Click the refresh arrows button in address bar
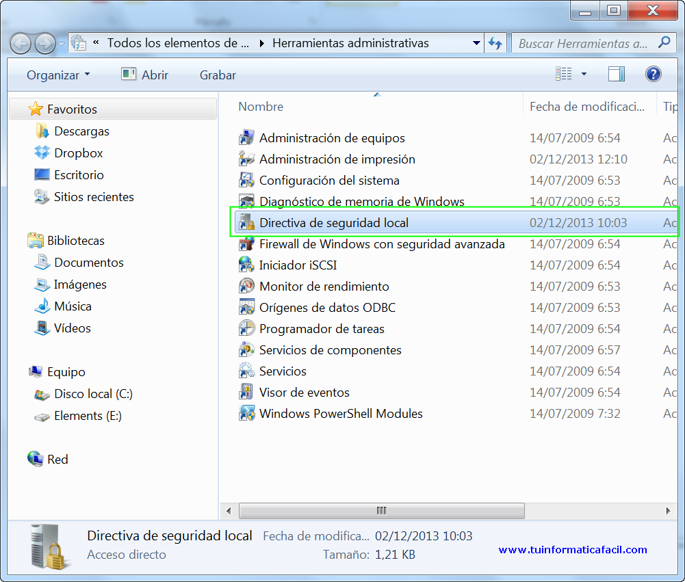685x582 pixels. pos(495,43)
